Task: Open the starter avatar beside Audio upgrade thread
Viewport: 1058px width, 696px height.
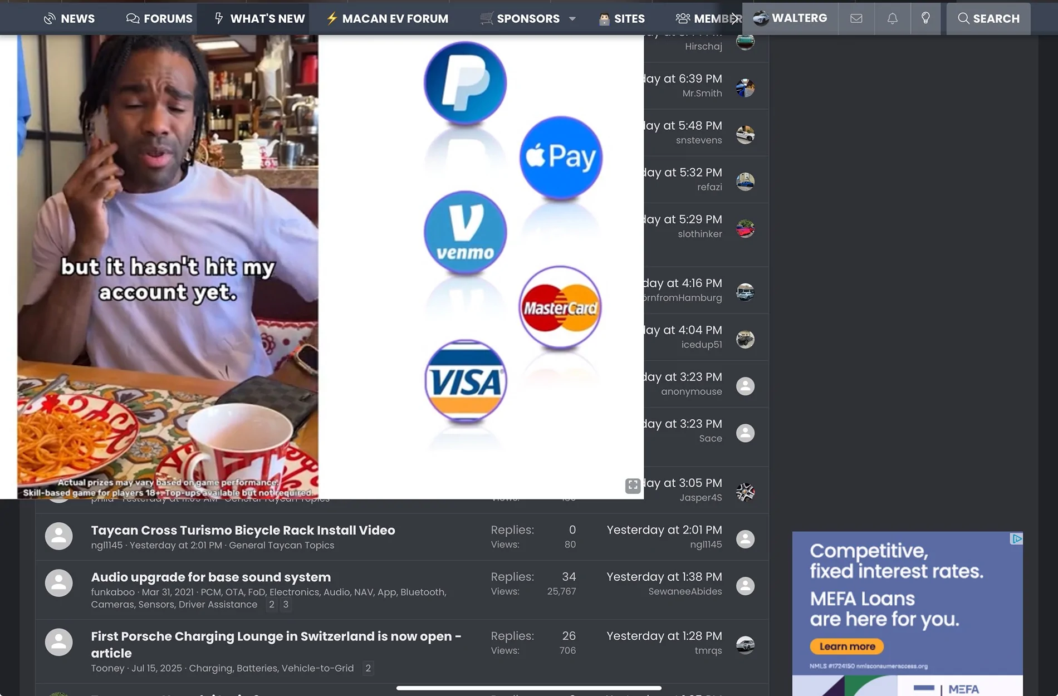Action: [58, 583]
